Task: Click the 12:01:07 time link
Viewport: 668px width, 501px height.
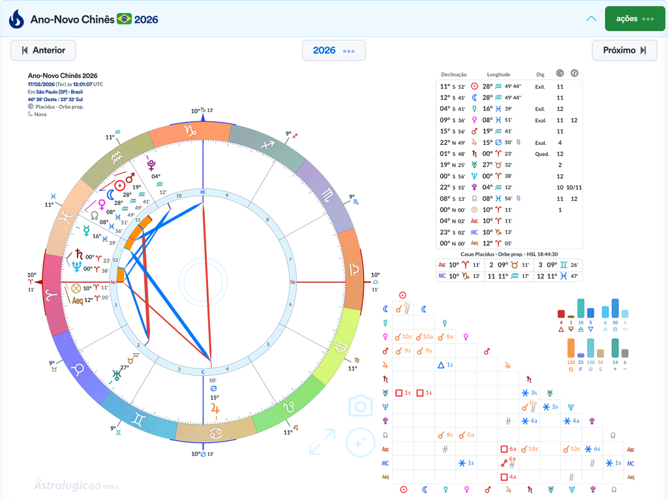Action: pyautogui.click(x=83, y=84)
